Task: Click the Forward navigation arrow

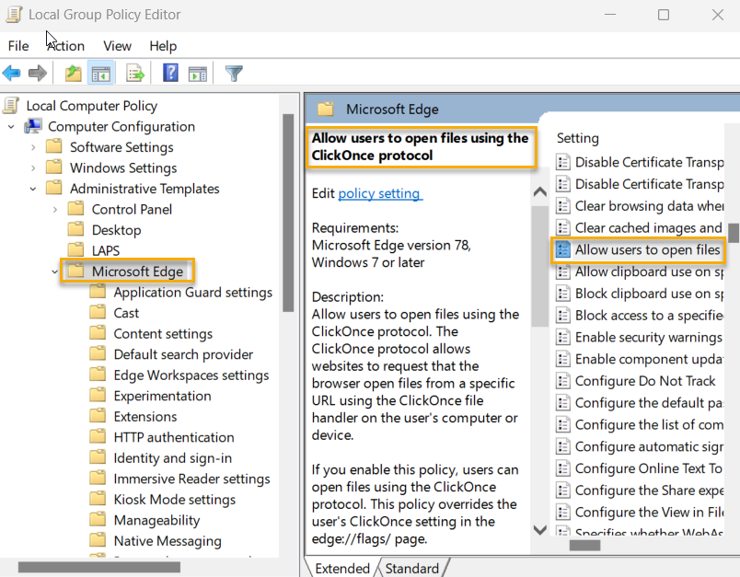Action: 37,73
